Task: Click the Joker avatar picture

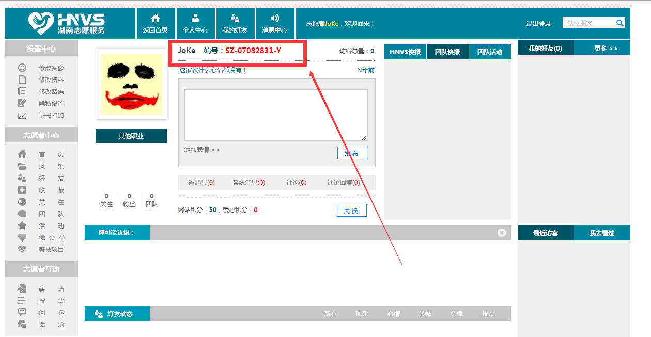Action: (x=131, y=84)
